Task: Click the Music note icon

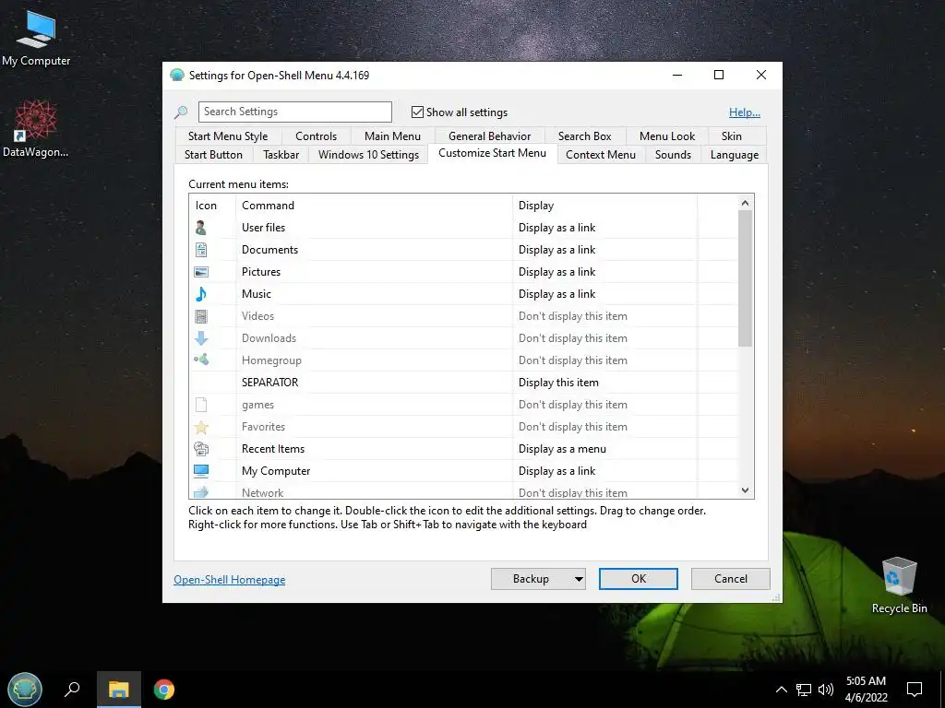Action: [x=201, y=294]
